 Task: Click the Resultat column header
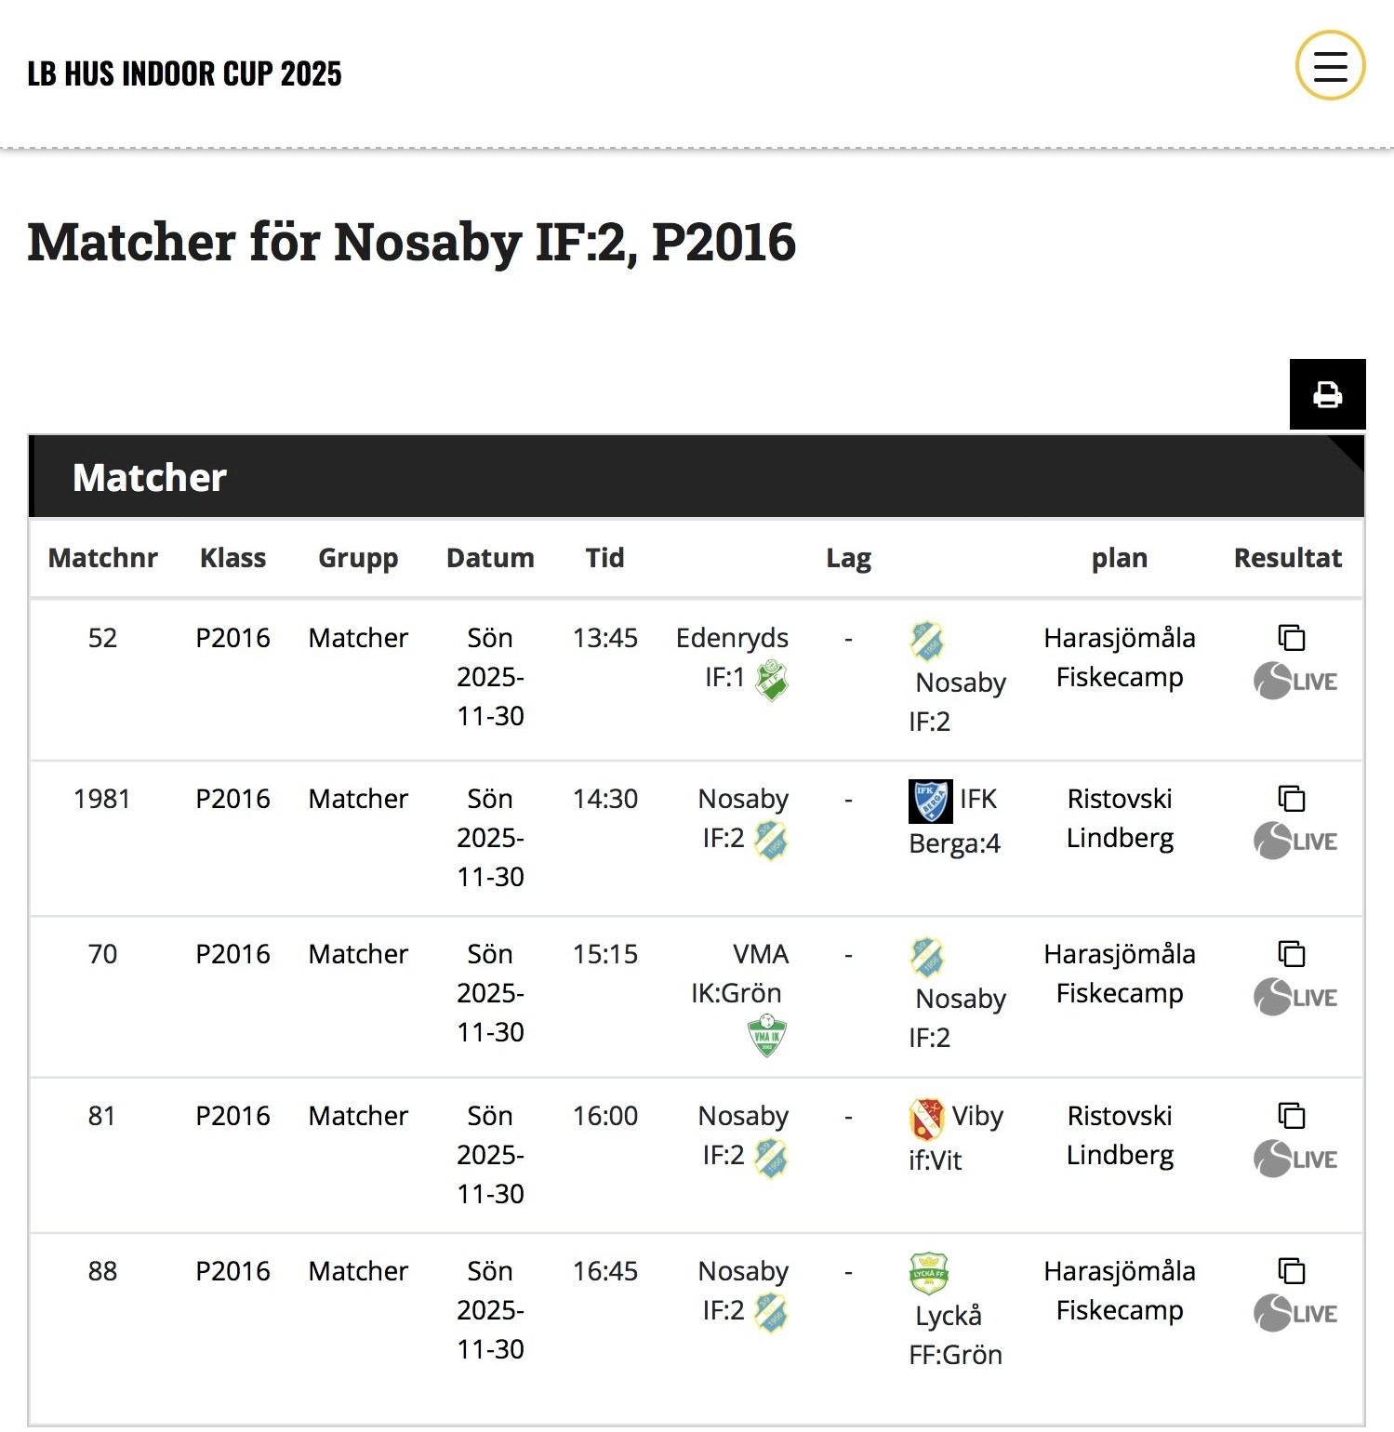(x=1287, y=558)
